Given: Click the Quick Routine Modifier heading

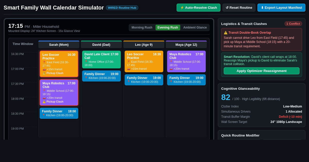Looking at the screenshot, I should pyautogui.click(x=240, y=136).
